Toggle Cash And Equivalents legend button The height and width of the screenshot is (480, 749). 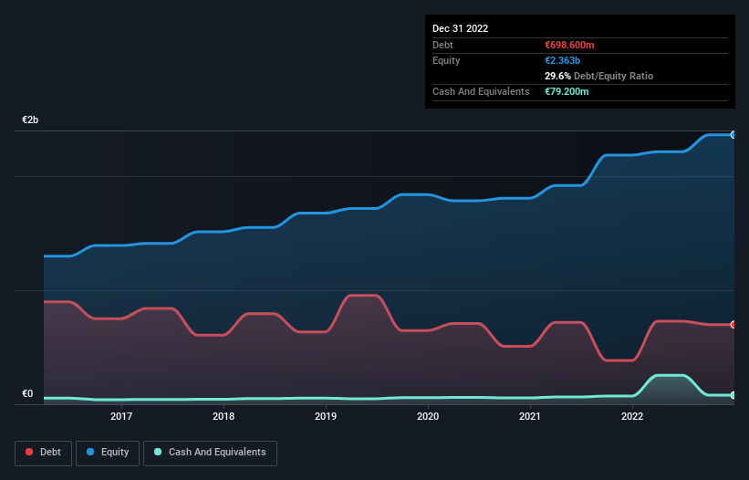click(x=210, y=453)
